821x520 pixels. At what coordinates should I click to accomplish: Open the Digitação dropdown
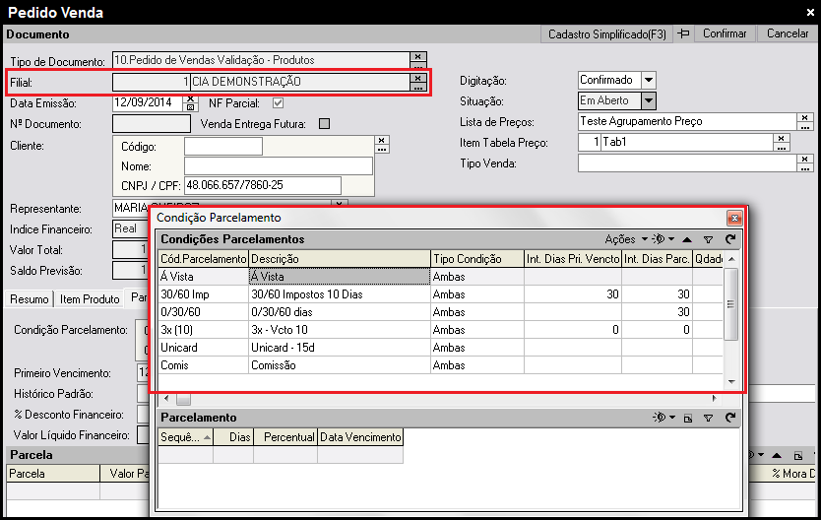[648, 80]
